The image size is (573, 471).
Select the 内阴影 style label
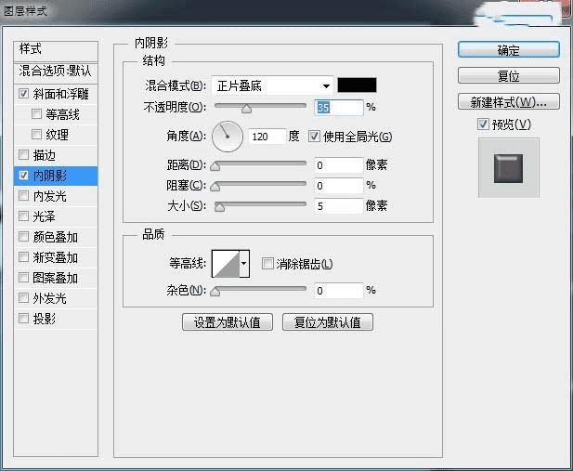(x=50, y=176)
